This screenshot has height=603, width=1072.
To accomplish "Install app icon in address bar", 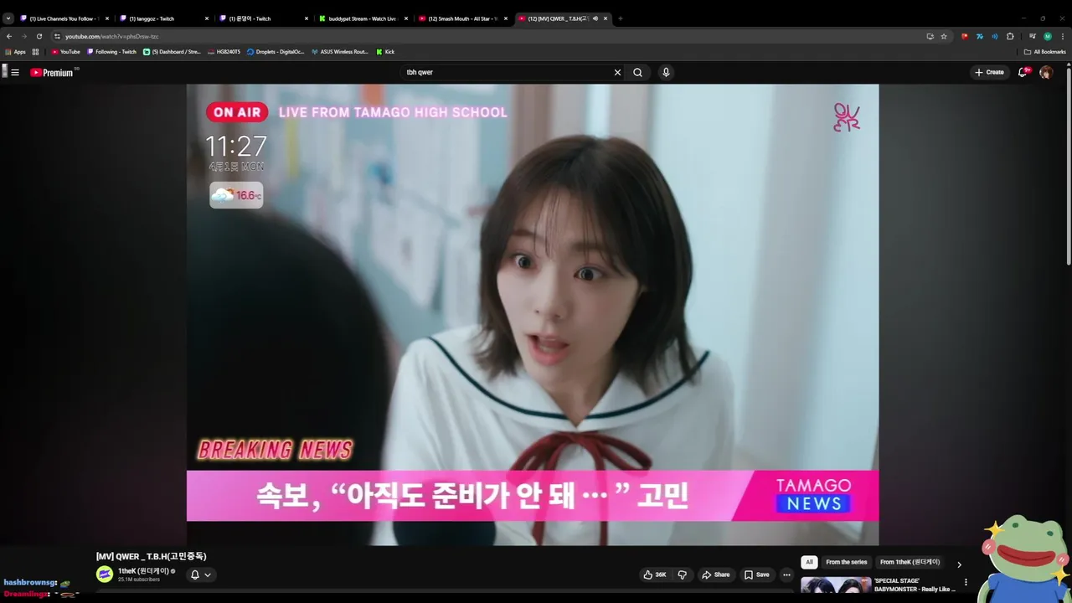I will pyautogui.click(x=930, y=37).
